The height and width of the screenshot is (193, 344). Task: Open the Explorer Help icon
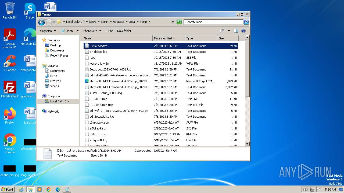(x=243, y=31)
